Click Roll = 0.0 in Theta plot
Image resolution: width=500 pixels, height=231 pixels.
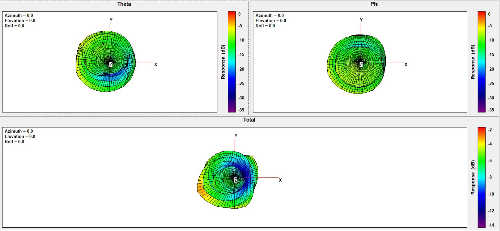pyautogui.click(x=14, y=26)
